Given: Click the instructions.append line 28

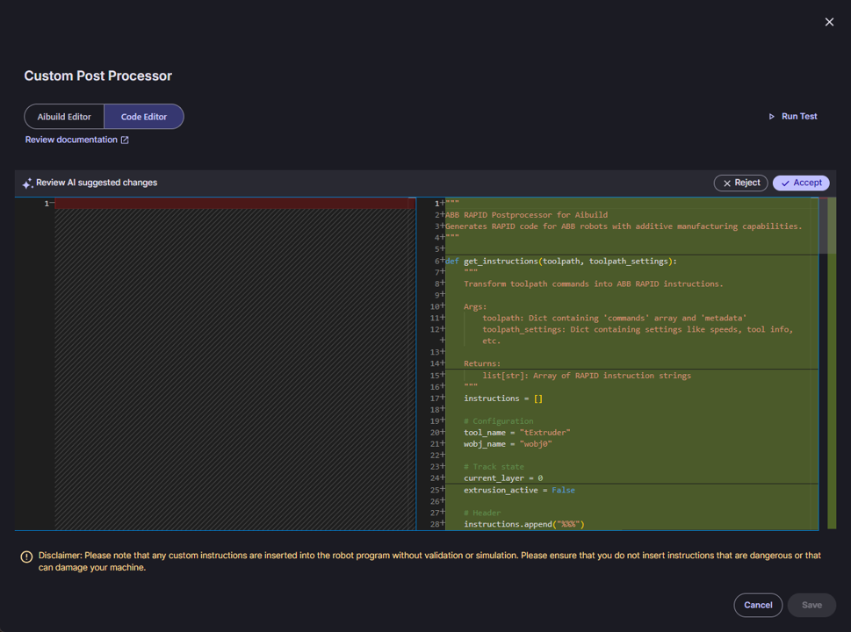Looking at the screenshot, I should pyautogui.click(x=523, y=524).
